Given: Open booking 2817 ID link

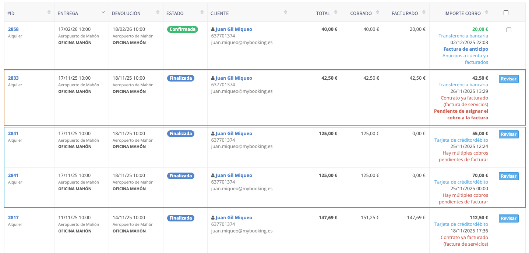Looking at the screenshot, I should click(x=13, y=218).
